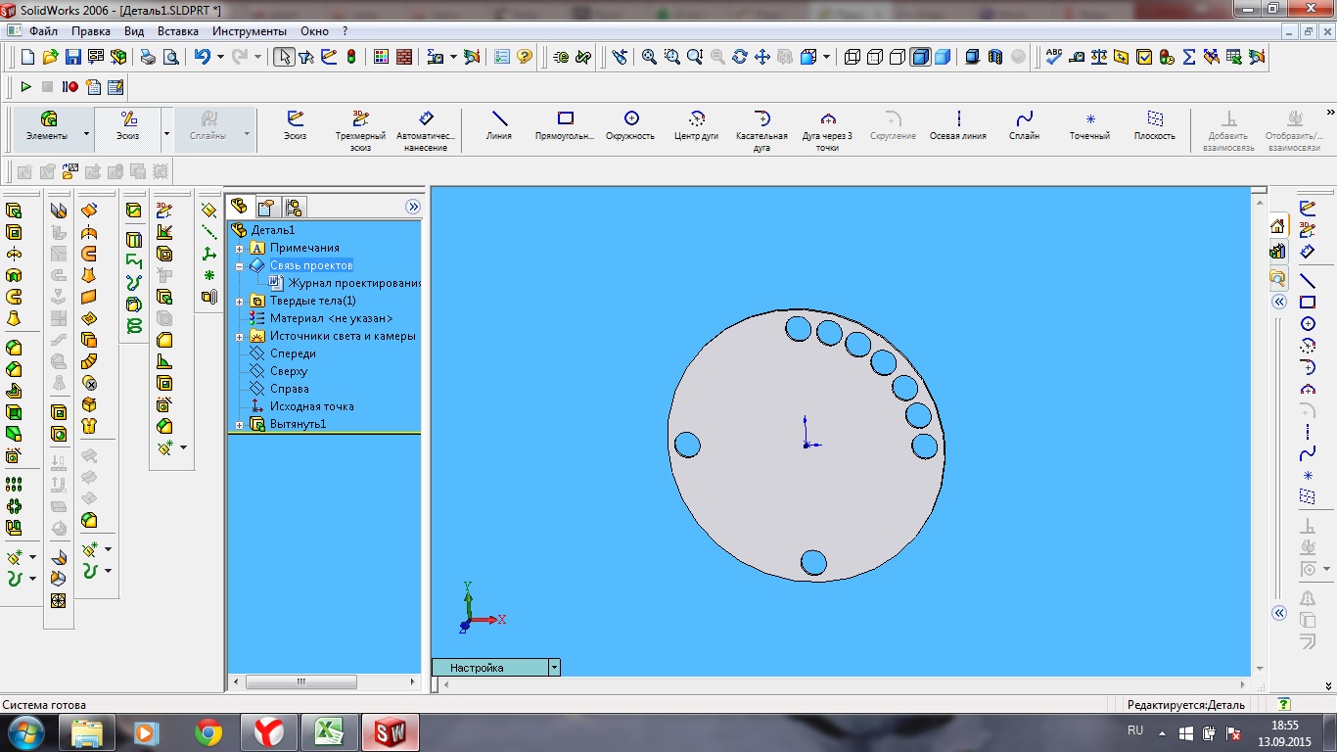
Task: Select the Линия (Line) sketch tool
Action: point(499,126)
